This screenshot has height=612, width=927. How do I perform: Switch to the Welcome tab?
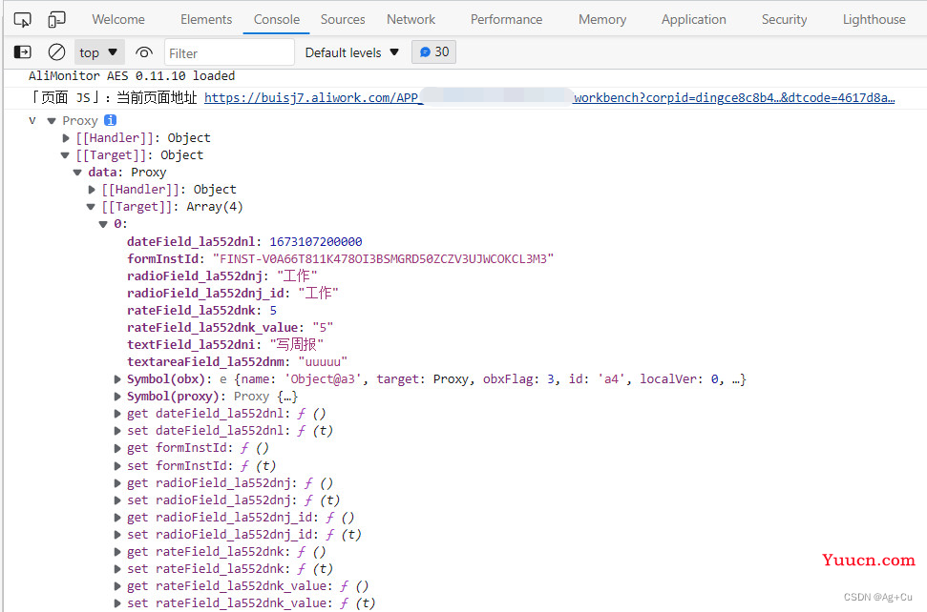coord(118,19)
